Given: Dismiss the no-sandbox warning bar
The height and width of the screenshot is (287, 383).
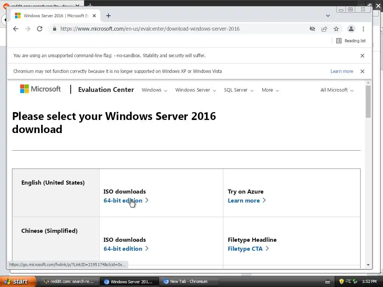Looking at the screenshot, I should tap(362, 56).
